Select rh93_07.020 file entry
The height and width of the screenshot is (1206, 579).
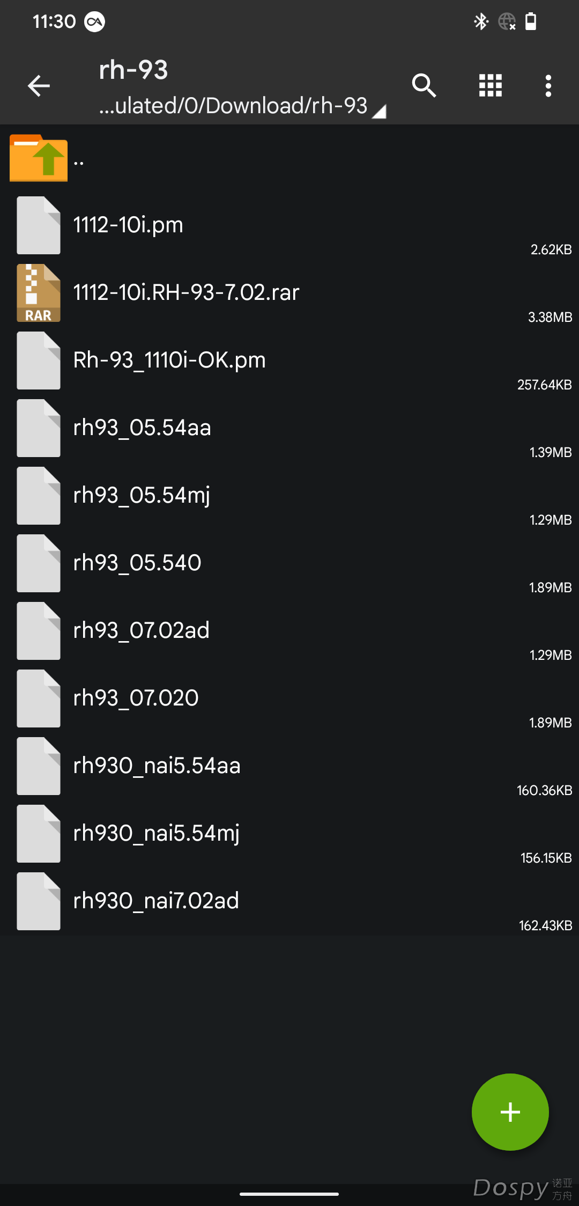(x=289, y=698)
